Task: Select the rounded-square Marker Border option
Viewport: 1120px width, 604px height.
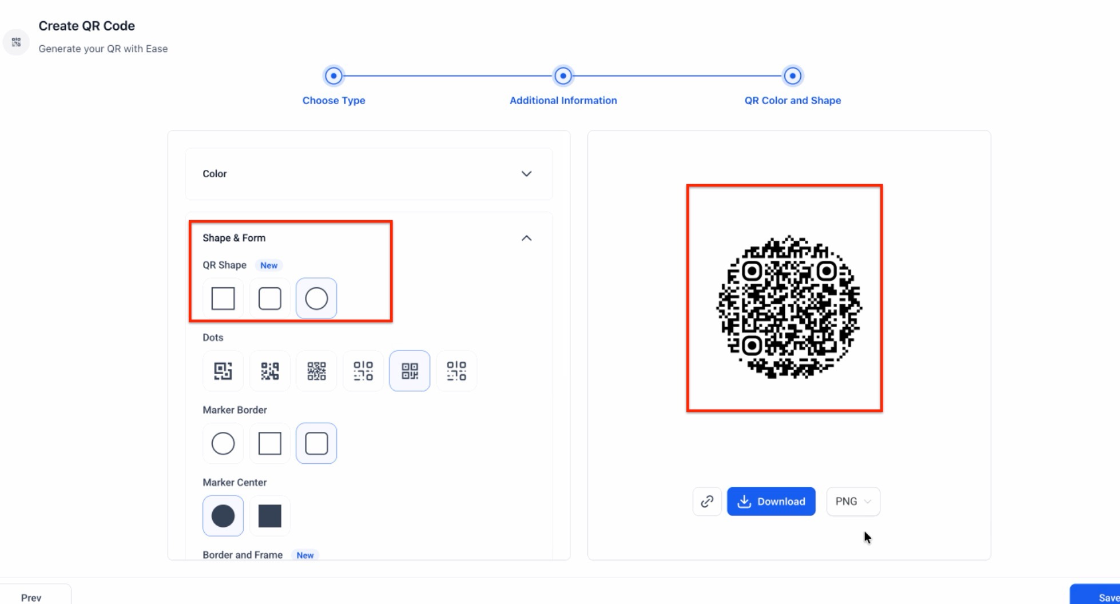Action: [x=316, y=443]
